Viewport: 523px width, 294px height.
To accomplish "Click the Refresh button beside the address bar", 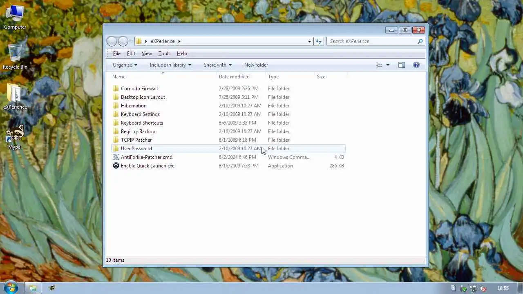I will [x=319, y=41].
